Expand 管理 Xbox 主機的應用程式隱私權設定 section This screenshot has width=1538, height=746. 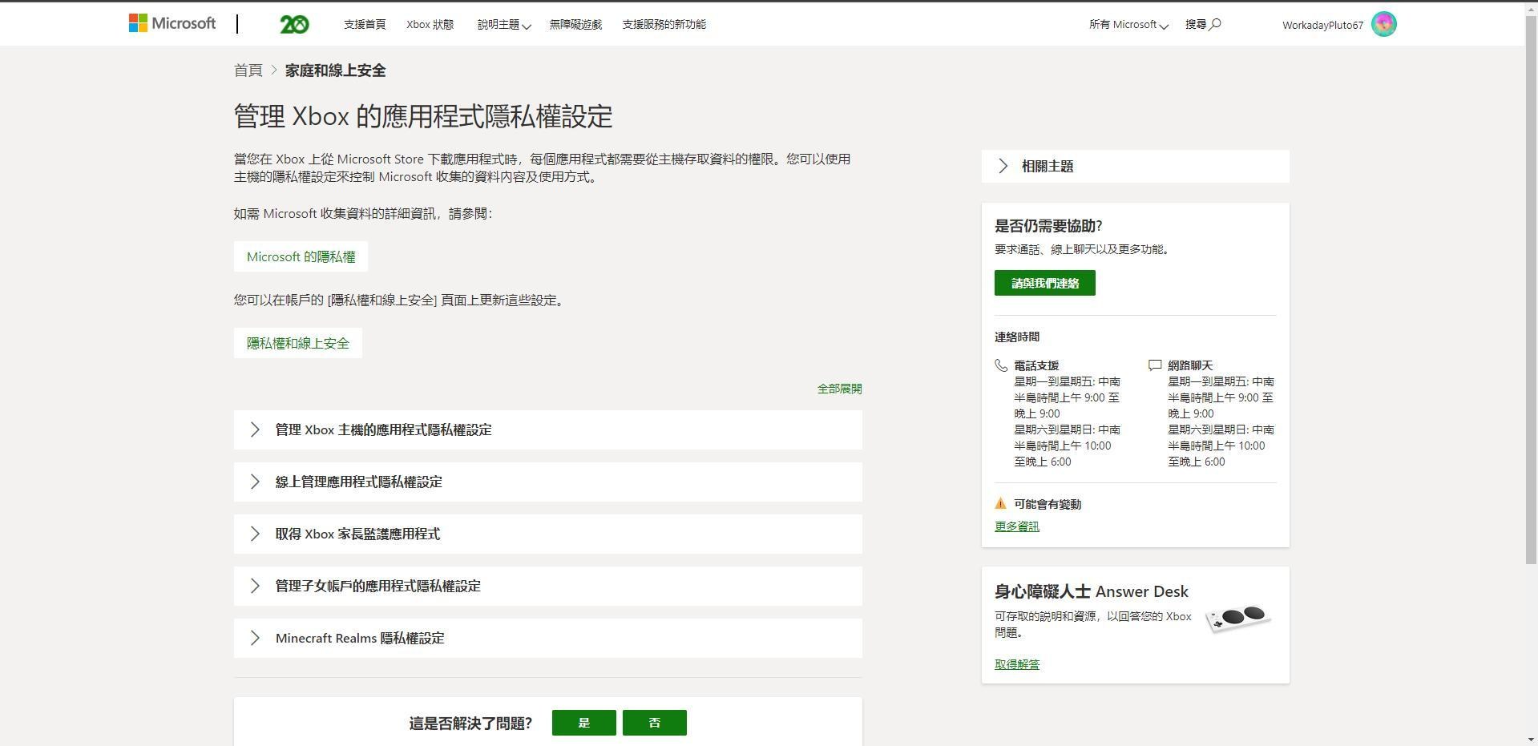[548, 429]
